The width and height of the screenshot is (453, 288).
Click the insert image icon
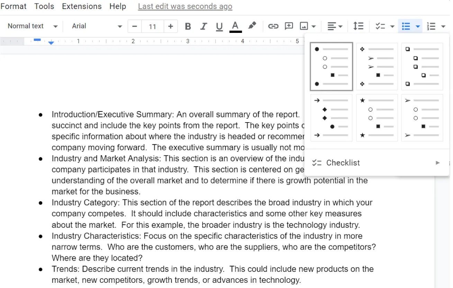pos(304,26)
